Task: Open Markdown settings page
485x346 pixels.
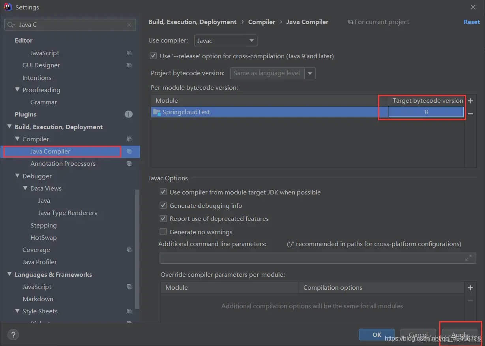Action: pyautogui.click(x=38, y=299)
